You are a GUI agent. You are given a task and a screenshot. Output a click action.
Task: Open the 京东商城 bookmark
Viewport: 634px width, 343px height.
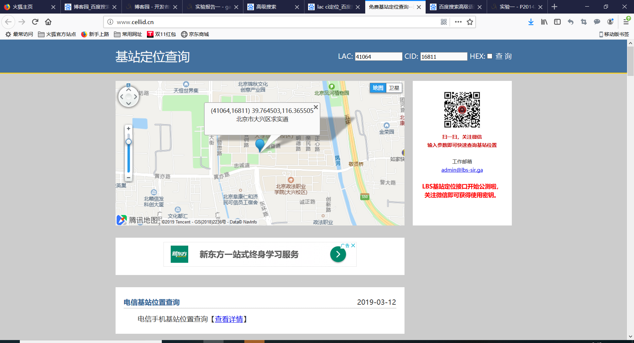tap(195, 34)
